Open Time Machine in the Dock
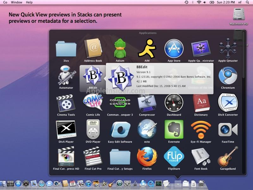Viewport: 253px width, 190px height. tap(120, 184)
